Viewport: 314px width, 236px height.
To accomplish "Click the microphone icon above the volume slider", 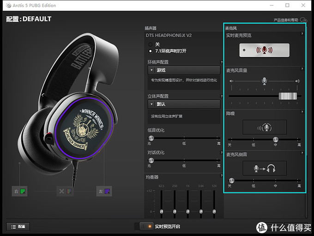I will tap(264, 81).
